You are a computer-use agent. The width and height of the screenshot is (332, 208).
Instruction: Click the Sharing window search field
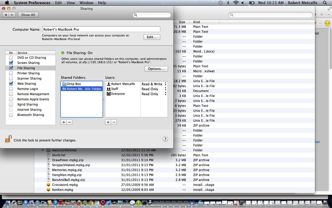tap(152, 15)
